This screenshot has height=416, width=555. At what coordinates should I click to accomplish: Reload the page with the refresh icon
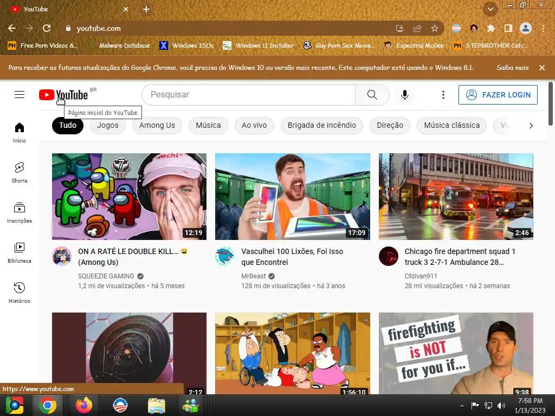(47, 28)
